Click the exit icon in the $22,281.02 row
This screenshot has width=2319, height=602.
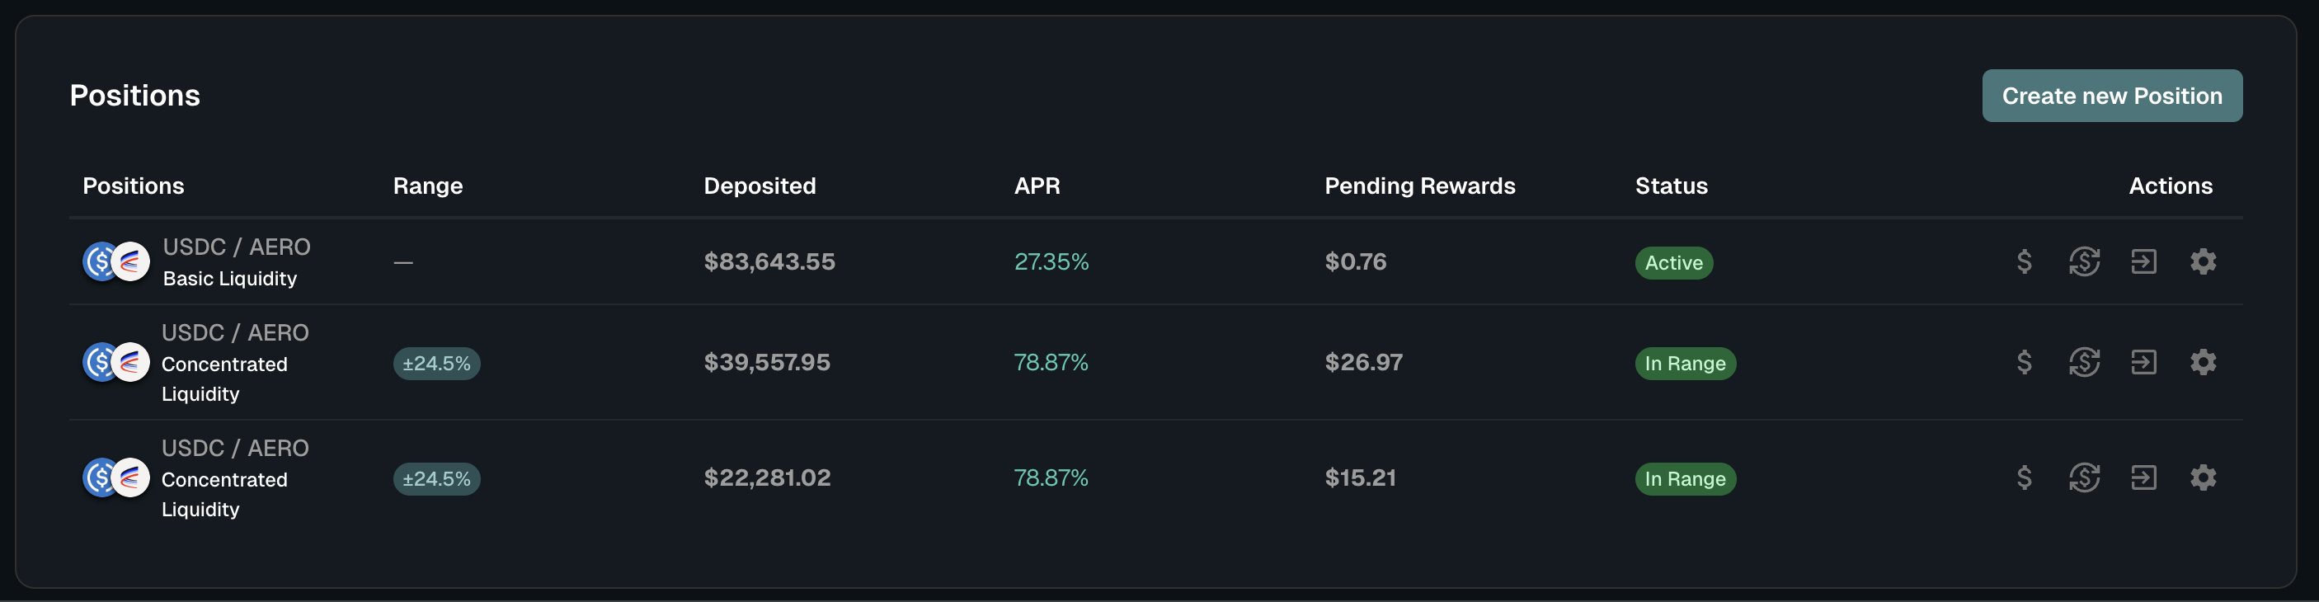2143,477
